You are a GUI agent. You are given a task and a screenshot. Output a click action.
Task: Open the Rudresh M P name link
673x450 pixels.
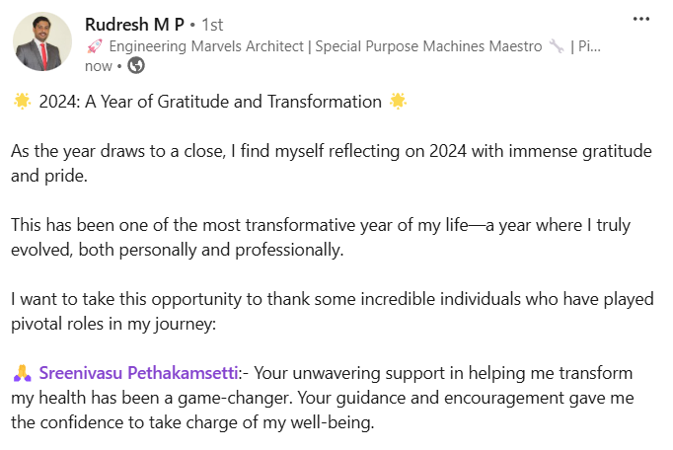click(135, 23)
